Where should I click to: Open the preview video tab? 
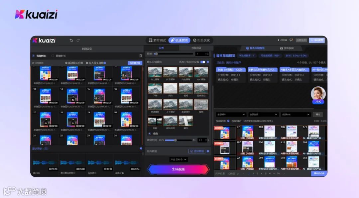click(x=287, y=48)
